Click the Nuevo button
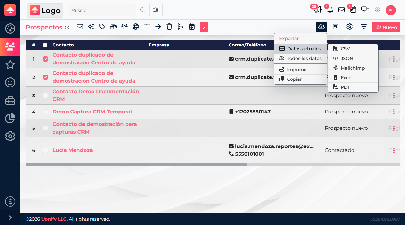Image resolution: width=405 pixels, height=225 pixels. pyautogui.click(x=386, y=27)
